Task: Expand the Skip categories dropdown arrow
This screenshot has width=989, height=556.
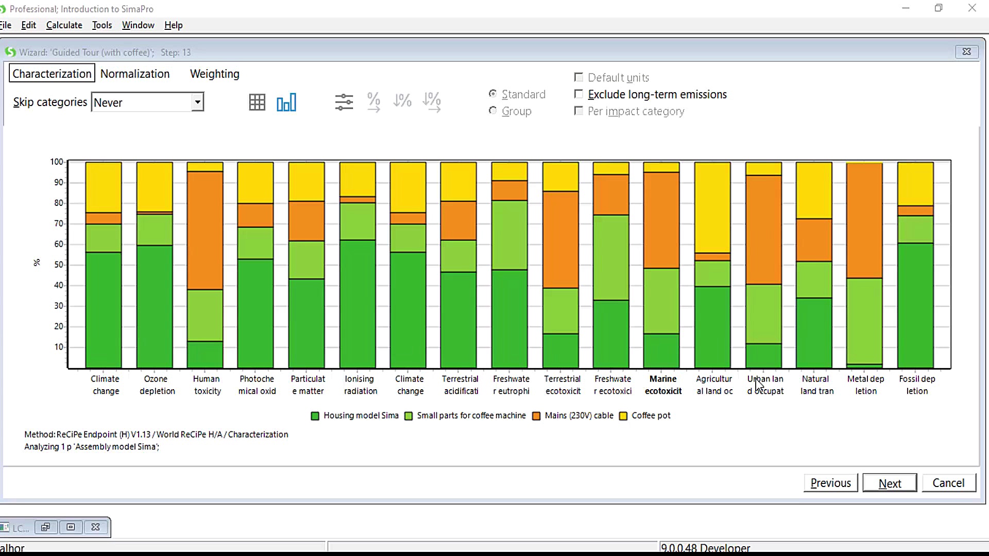Action: coord(197,102)
